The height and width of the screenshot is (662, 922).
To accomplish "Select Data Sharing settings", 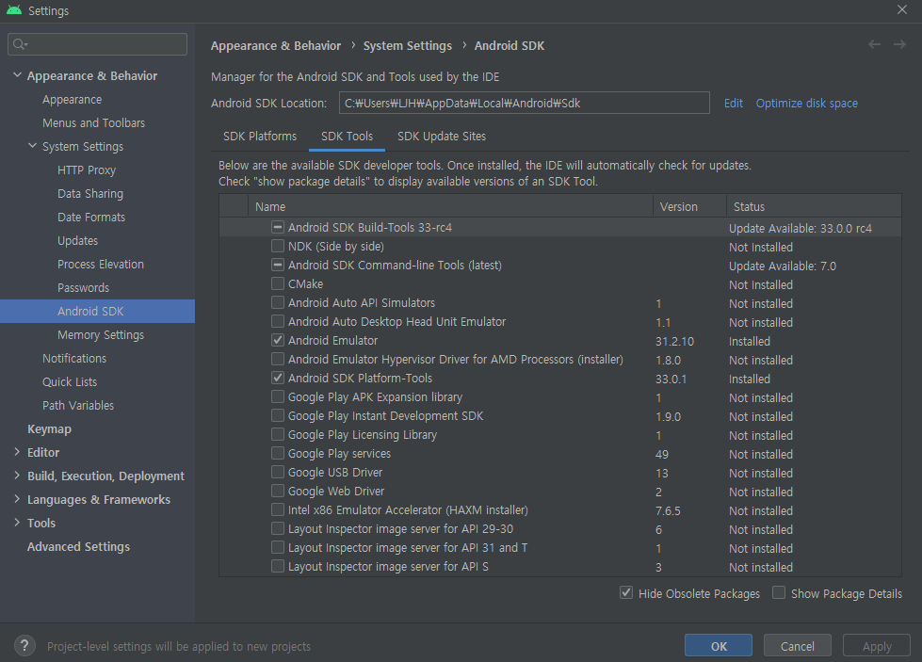I will click(90, 193).
